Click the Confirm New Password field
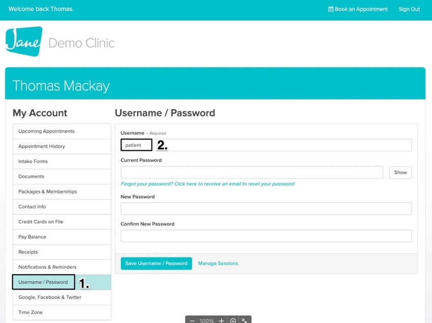 click(x=266, y=236)
